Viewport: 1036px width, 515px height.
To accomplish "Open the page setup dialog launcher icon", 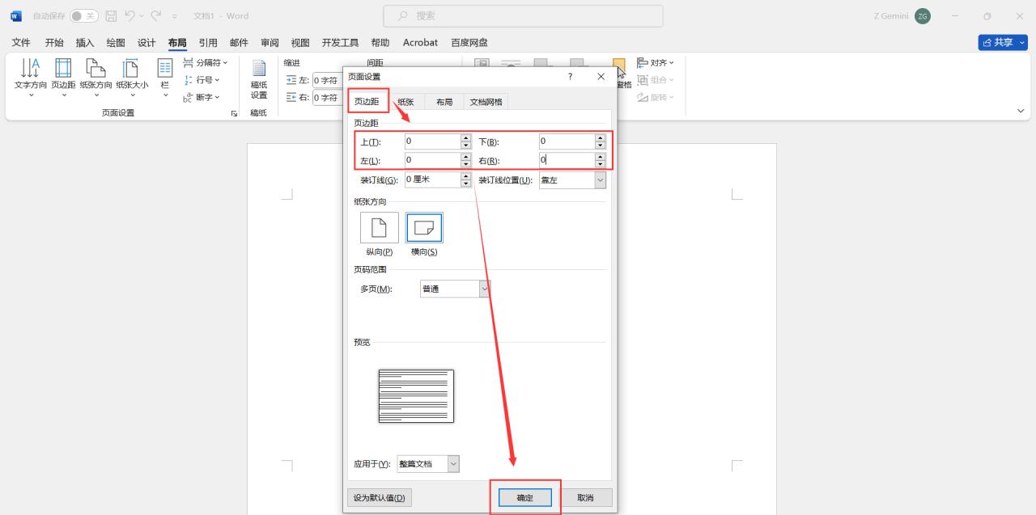I will 235,114.
